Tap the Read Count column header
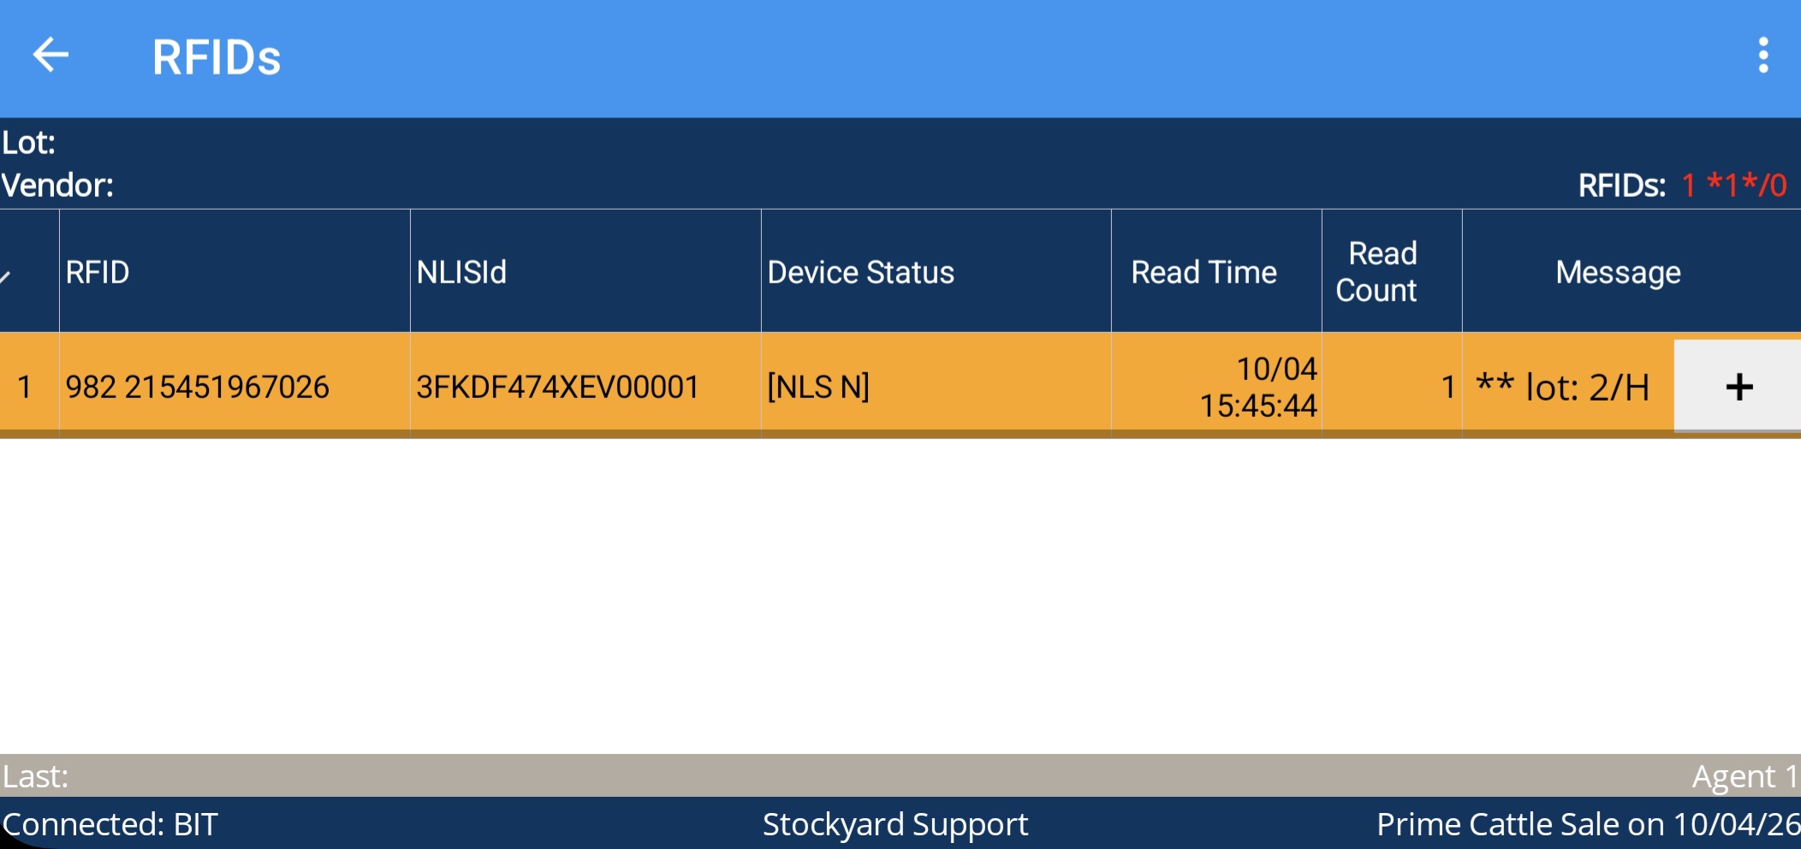 [1376, 272]
